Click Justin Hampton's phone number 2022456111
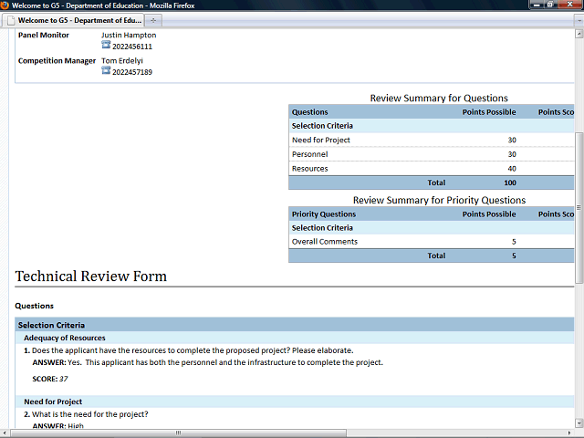The width and height of the screenshot is (584, 438). pos(132,47)
